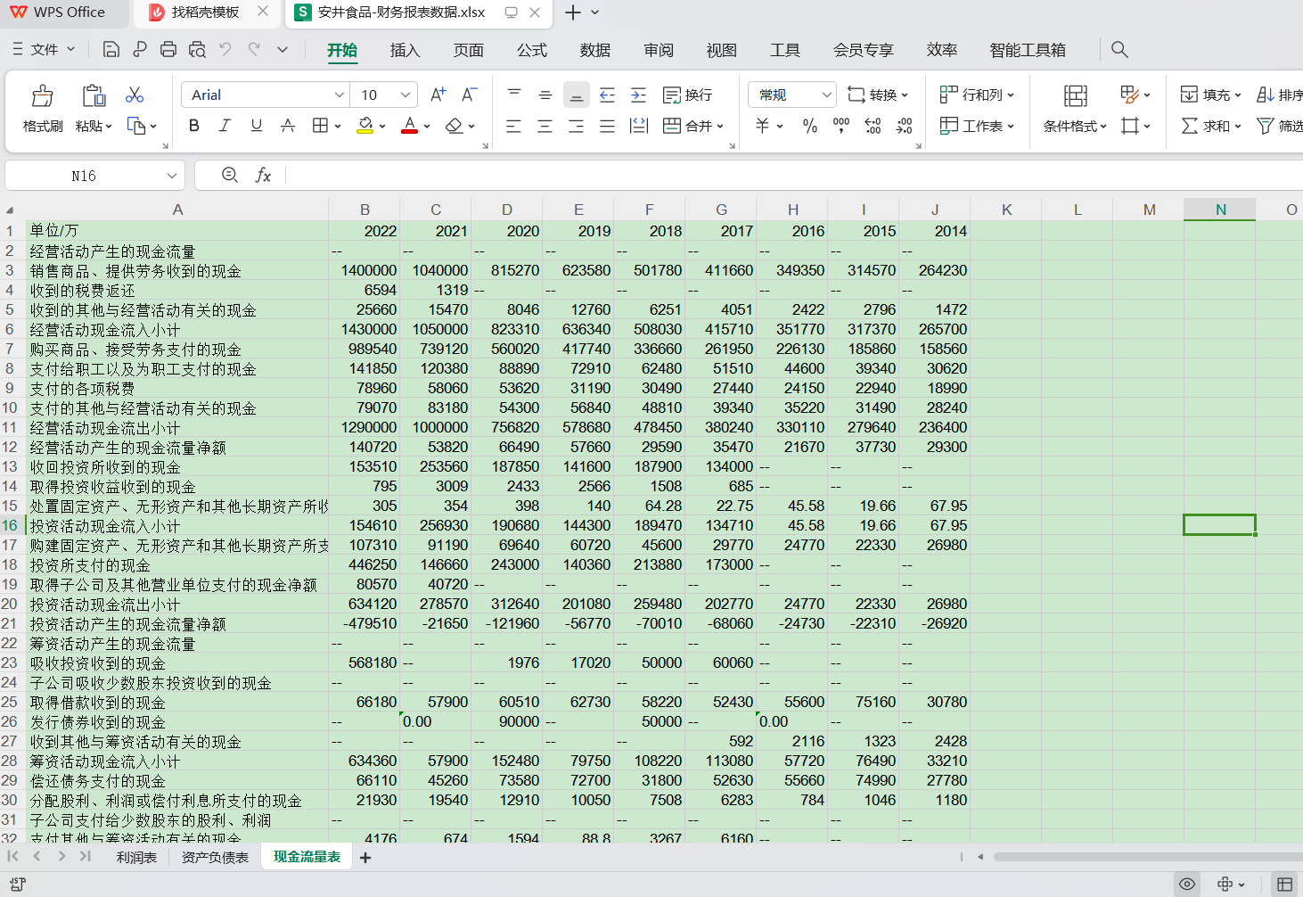Click the formula bar input field
1303x897 pixels.
pyautogui.click(x=793, y=176)
